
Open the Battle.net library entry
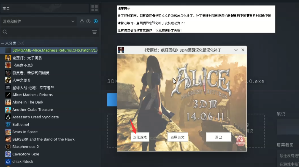pyautogui.click(x=21, y=125)
